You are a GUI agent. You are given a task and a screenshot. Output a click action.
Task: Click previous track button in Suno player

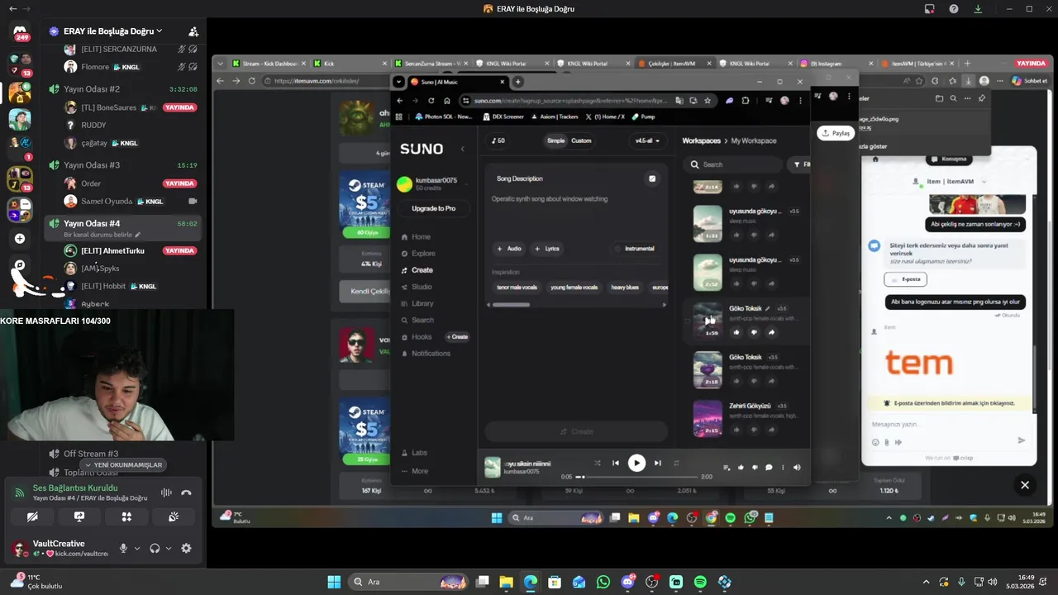click(615, 464)
